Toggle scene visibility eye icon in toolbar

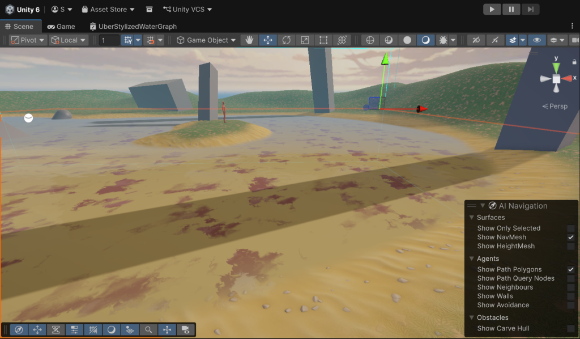coord(536,40)
